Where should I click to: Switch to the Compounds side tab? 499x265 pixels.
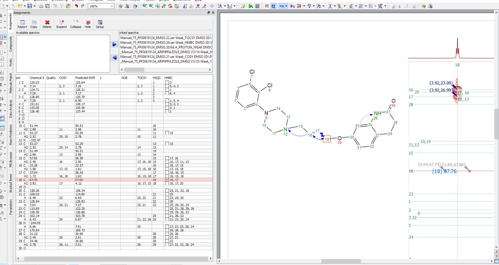point(11,44)
